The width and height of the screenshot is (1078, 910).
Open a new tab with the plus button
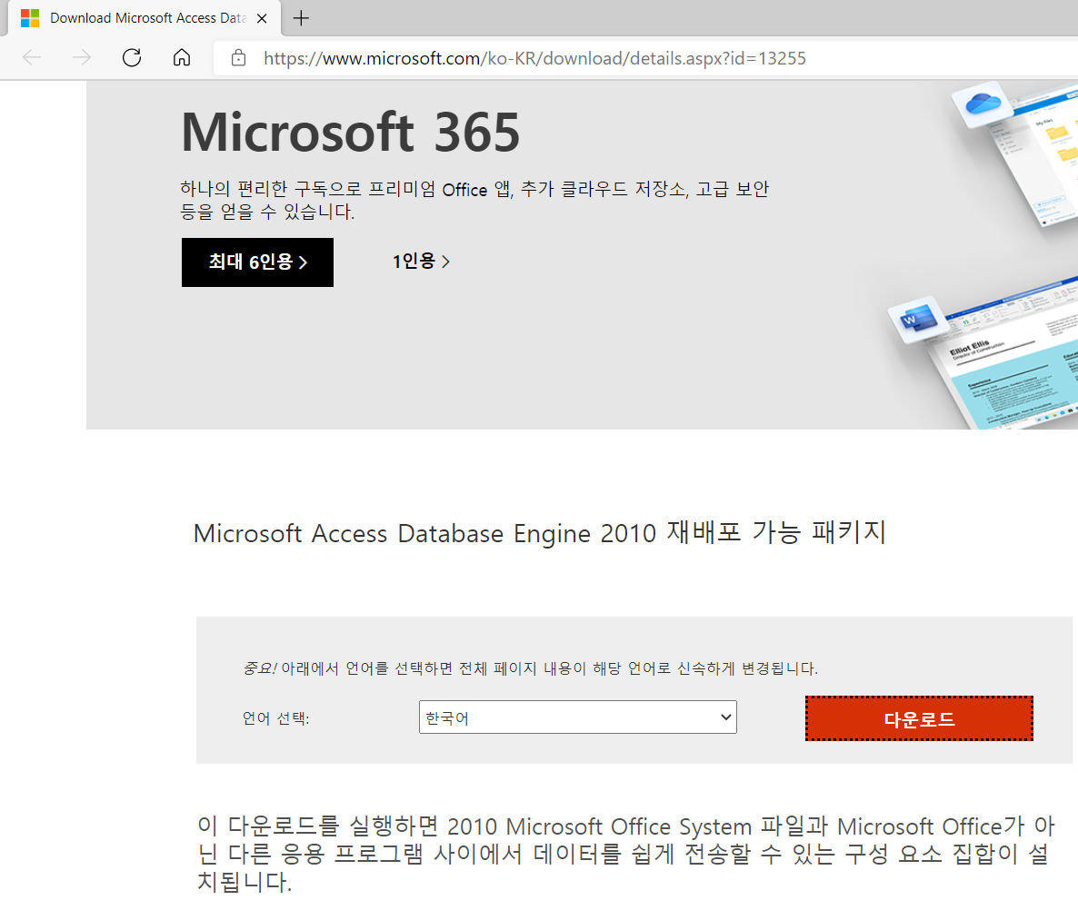pos(301,18)
